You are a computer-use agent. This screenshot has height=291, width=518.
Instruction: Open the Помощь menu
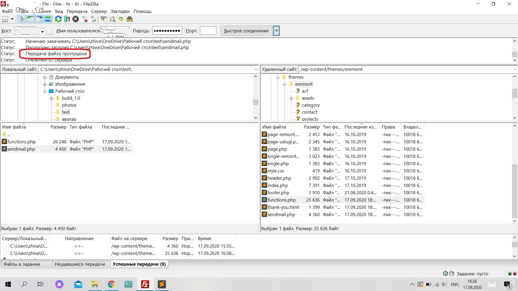142,11
